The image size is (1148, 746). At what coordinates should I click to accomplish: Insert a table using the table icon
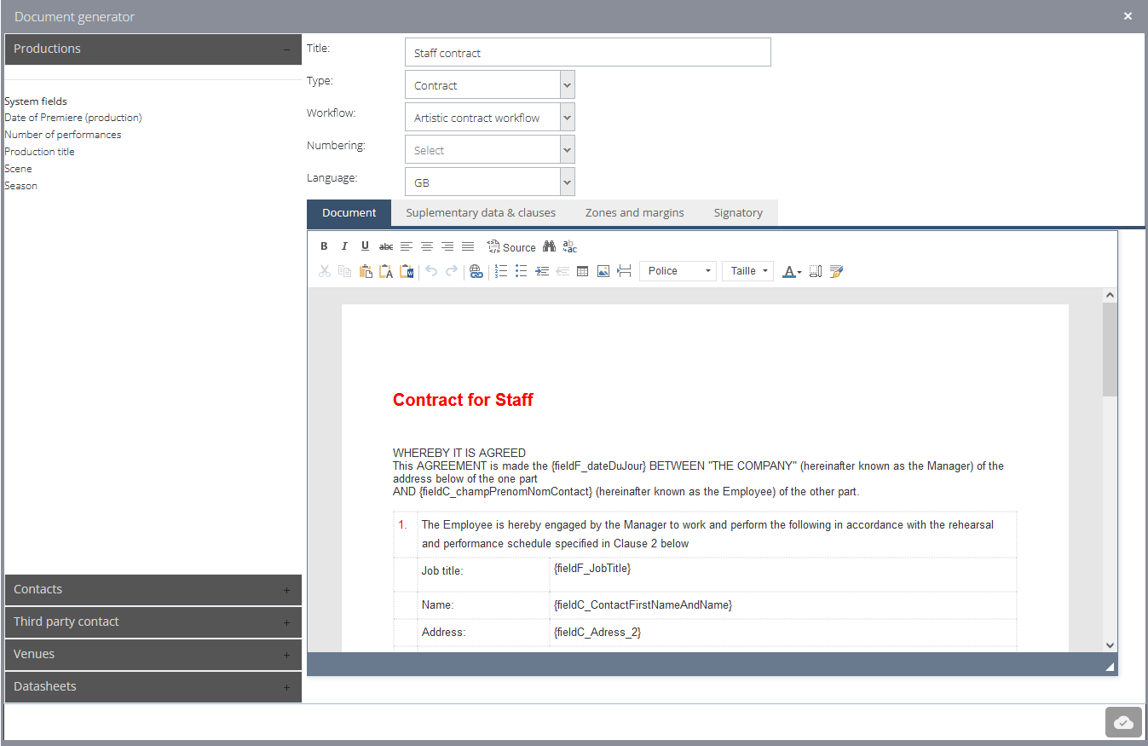tap(583, 271)
